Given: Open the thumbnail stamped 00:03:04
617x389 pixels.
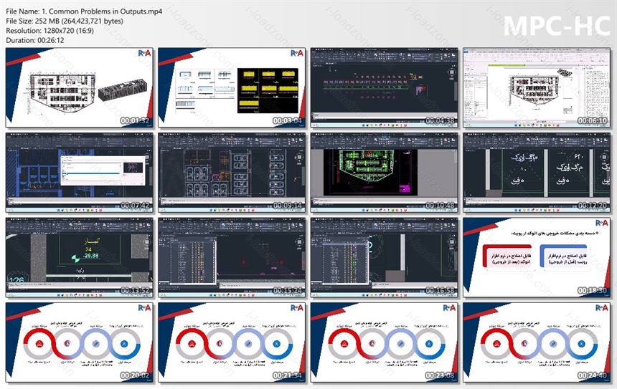Looking at the screenshot, I should [232, 88].
